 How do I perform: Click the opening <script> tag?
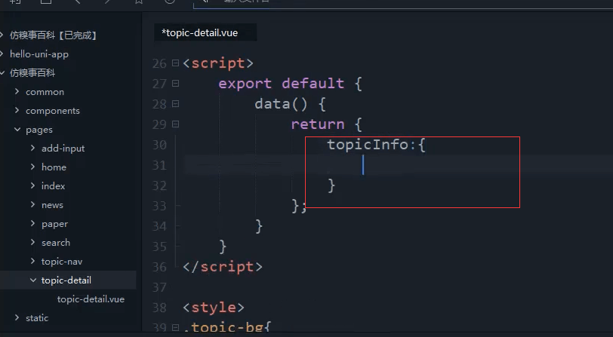tap(218, 63)
